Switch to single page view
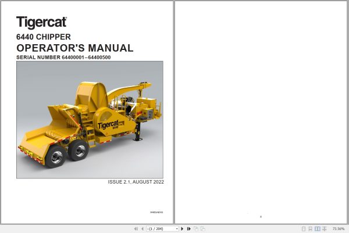The width and height of the screenshot is (349, 233). [304, 229]
